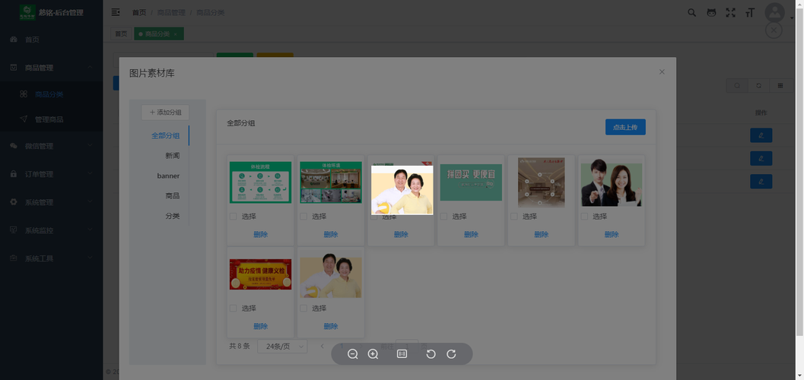Click the 点击上传 button
Screen dimensions: 804x380
pyautogui.click(x=625, y=127)
